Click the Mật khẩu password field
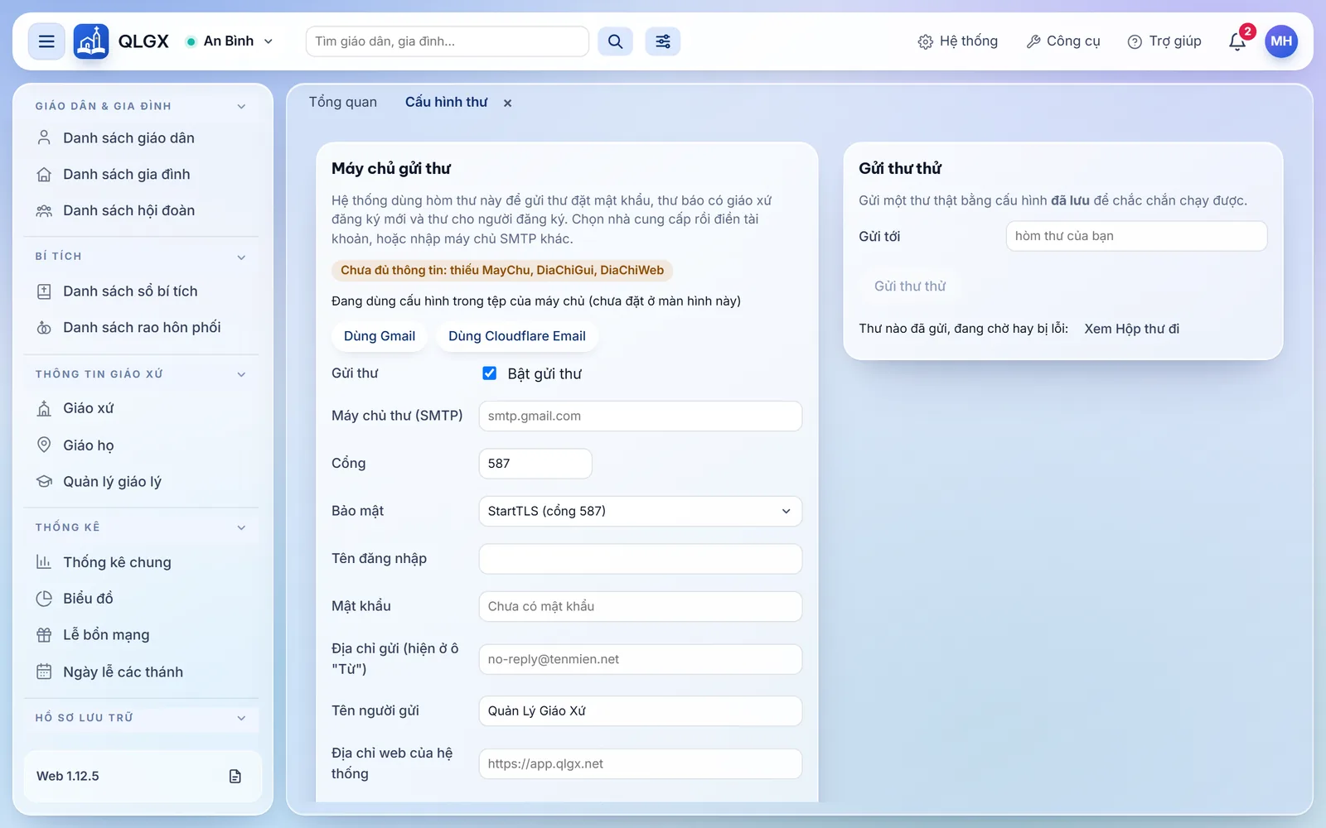The image size is (1326, 828). coord(641,606)
